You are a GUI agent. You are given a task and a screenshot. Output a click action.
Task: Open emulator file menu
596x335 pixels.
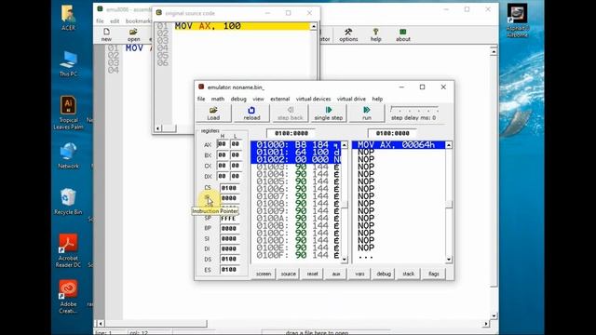click(x=201, y=99)
